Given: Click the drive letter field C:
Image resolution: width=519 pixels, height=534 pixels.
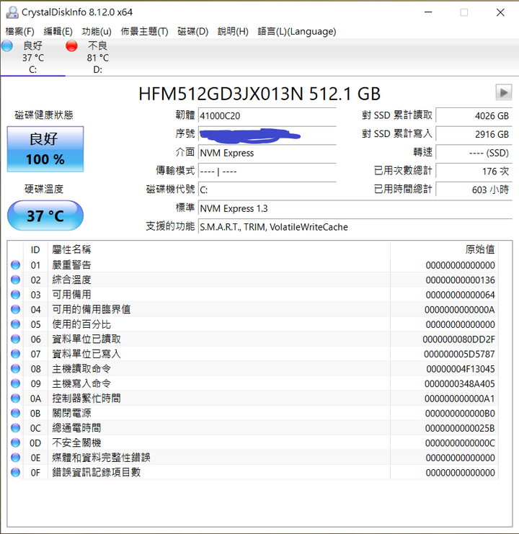Looking at the screenshot, I should pos(267,190).
